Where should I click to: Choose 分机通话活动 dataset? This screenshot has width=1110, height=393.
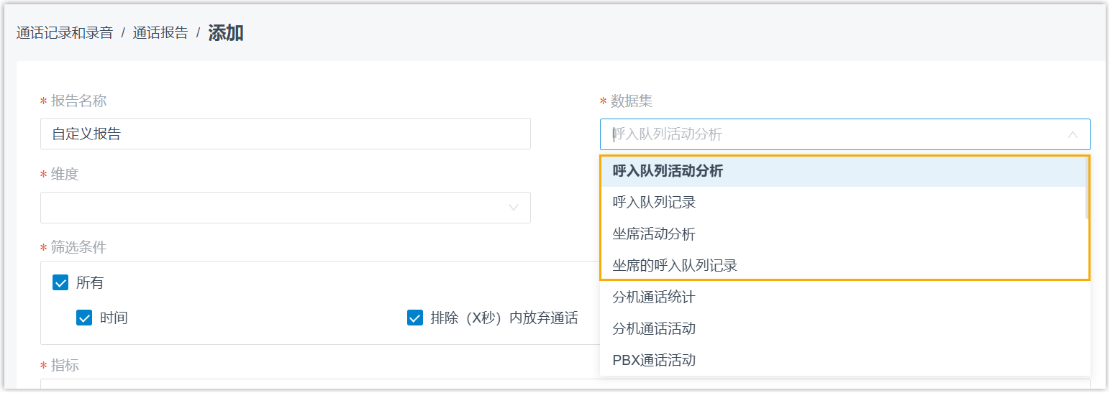[x=654, y=329]
